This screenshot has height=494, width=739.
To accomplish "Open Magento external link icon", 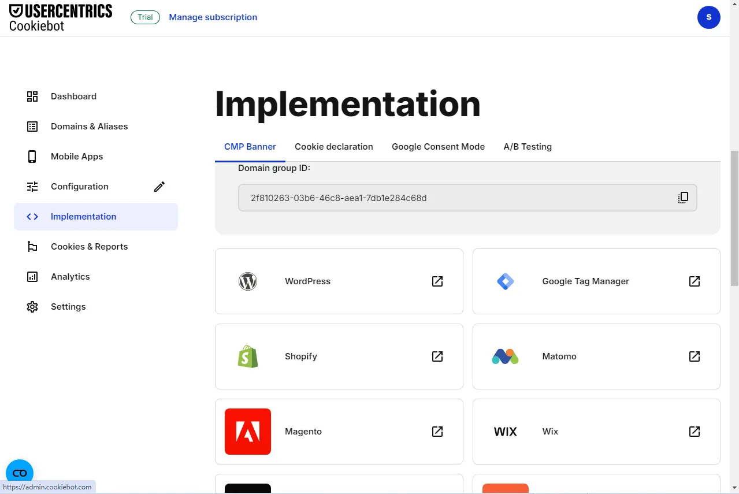I will pyautogui.click(x=437, y=432).
